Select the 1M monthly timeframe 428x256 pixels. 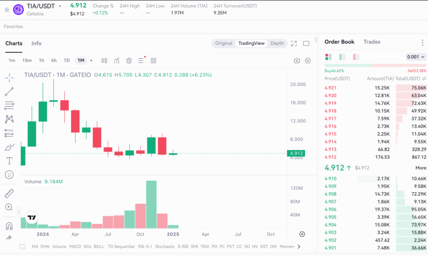pyautogui.click(x=81, y=60)
